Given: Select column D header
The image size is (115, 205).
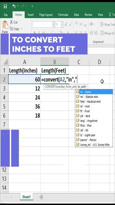Looking at the screenshot, I should (99, 62).
